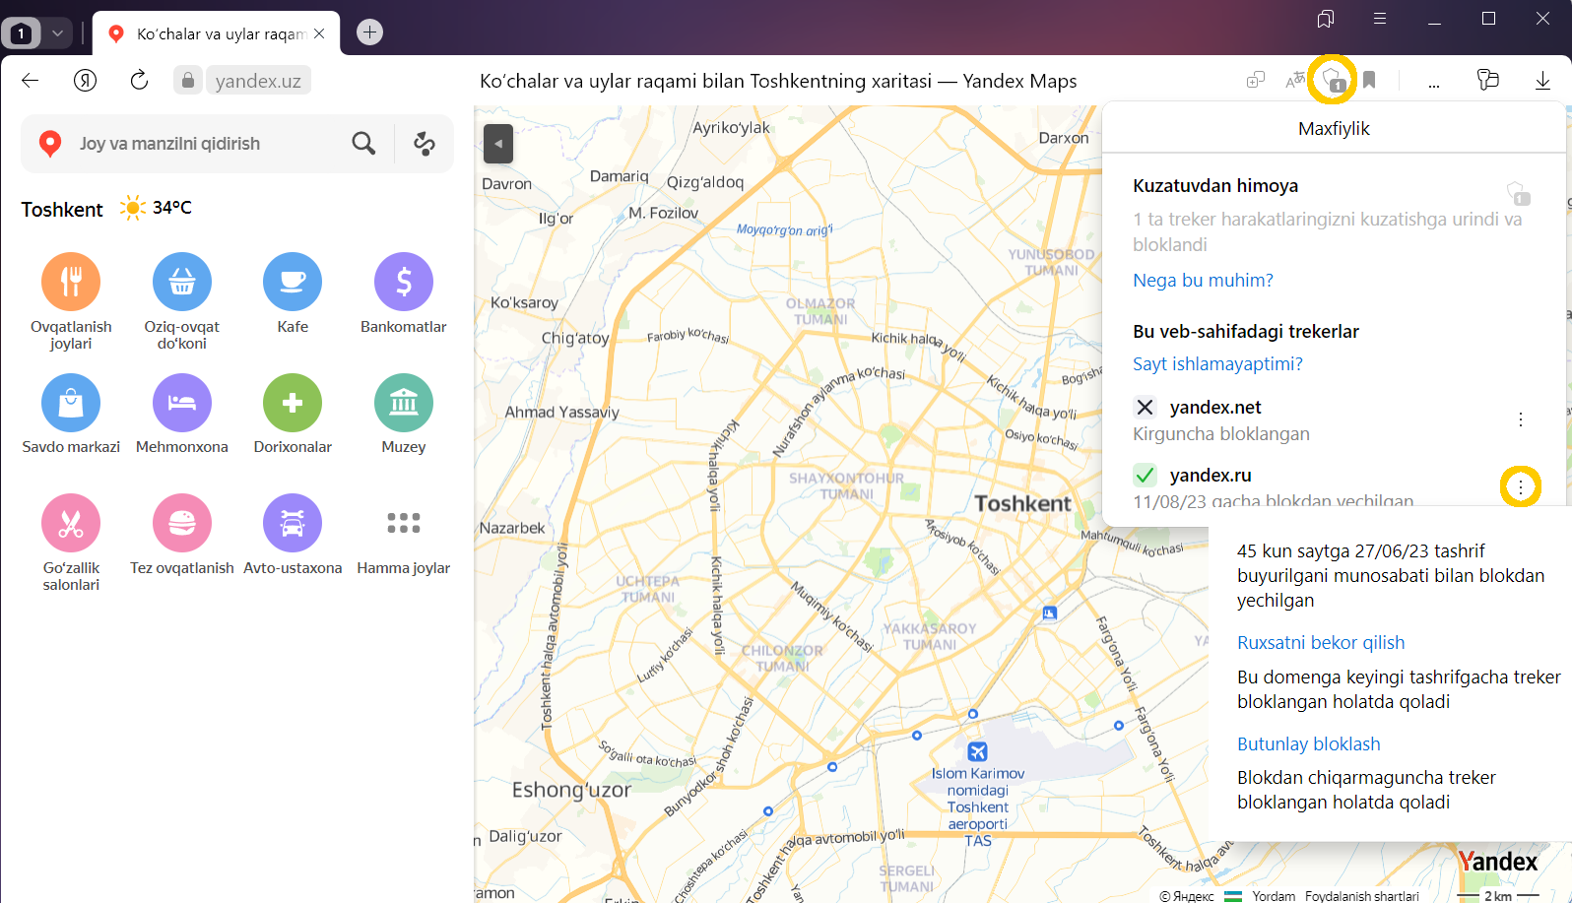Open the three-dot menu for yandex.net
The height and width of the screenshot is (903, 1572).
point(1520,420)
